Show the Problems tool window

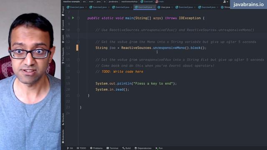96,148
